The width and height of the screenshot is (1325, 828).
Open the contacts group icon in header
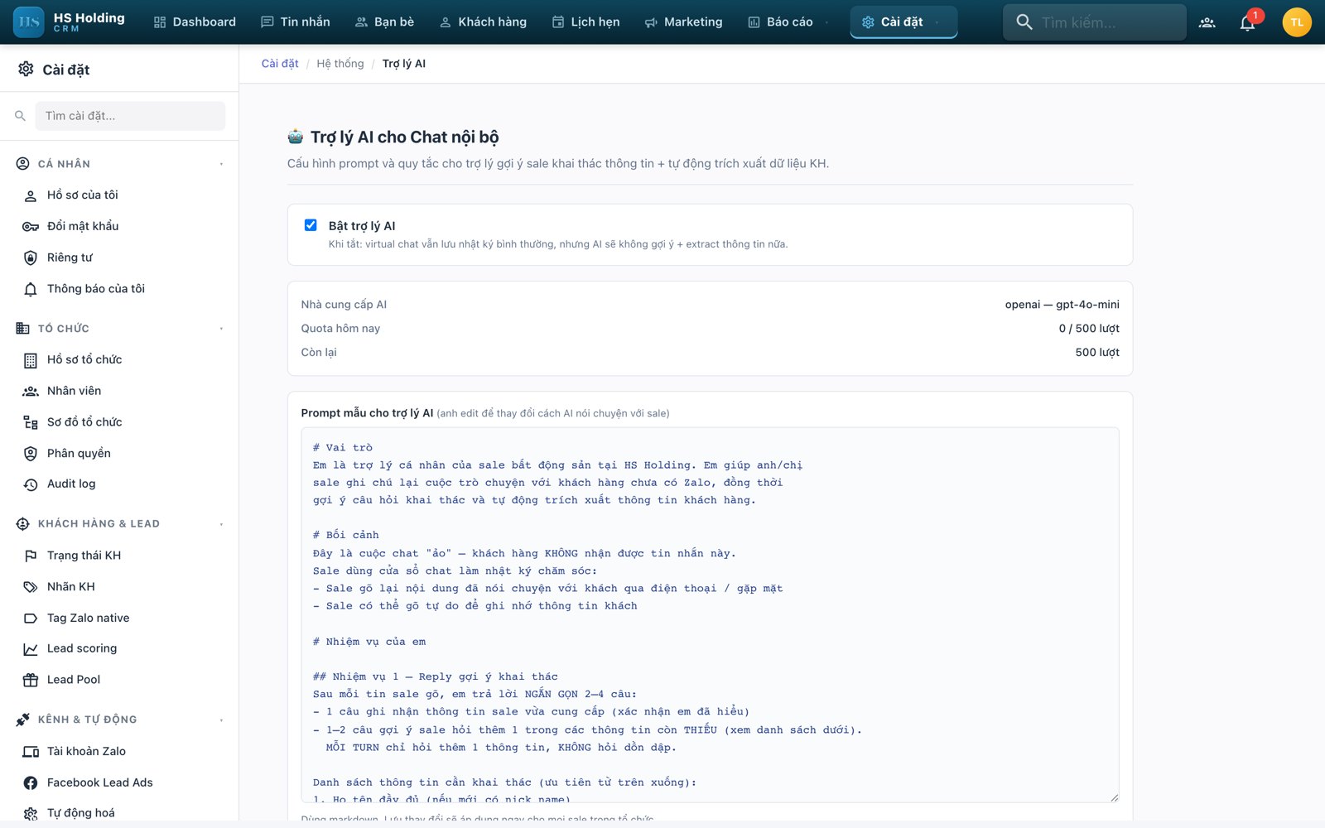coord(1207,23)
